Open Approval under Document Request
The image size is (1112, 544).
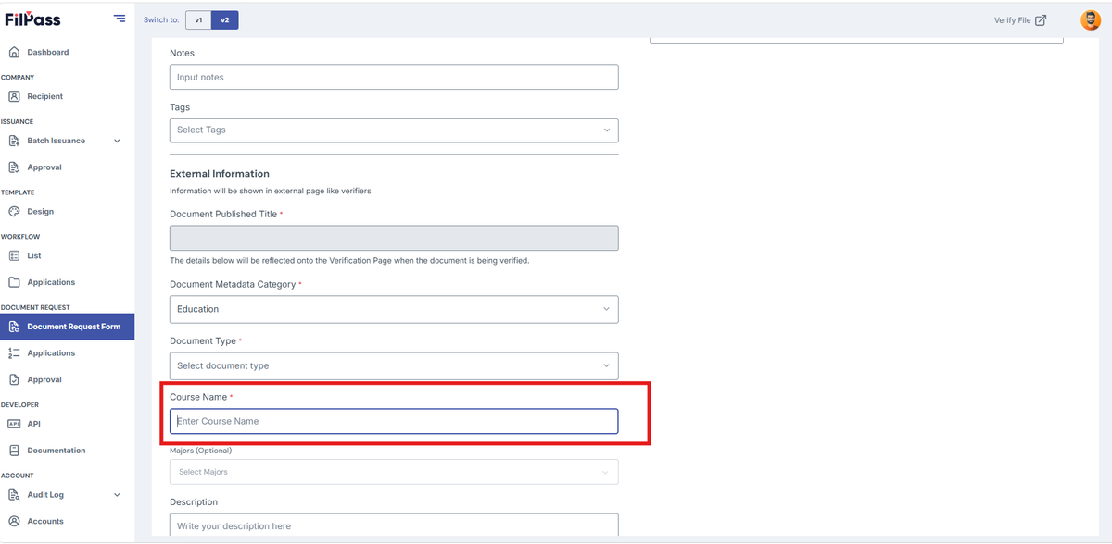44,380
